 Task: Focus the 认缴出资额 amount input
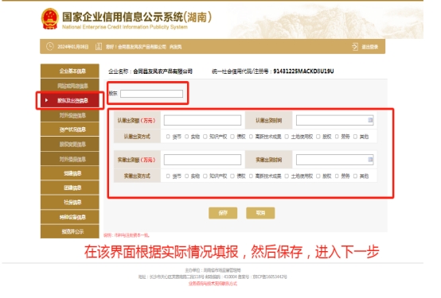pos(202,120)
